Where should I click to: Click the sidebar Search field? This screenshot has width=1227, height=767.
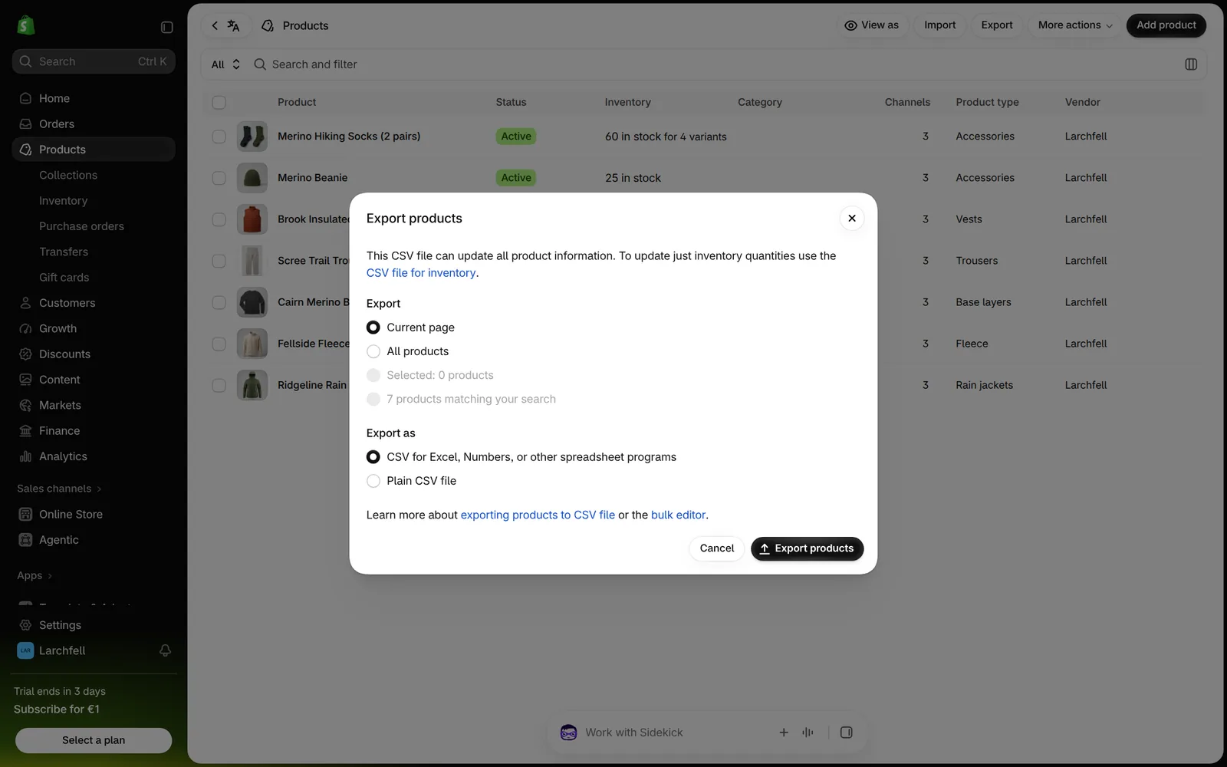coord(94,61)
